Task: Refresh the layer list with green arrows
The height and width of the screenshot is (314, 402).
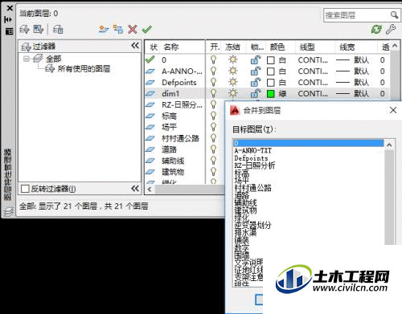Action: pyautogui.click(x=376, y=29)
